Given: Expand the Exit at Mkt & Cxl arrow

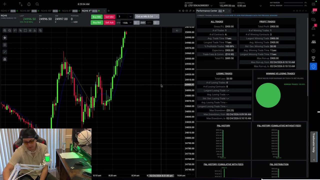Looking at the screenshot, I should [157, 16].
